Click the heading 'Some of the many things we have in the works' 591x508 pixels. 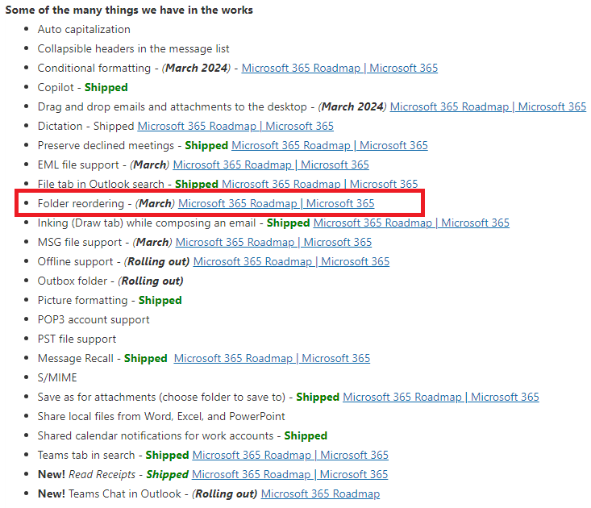(129, 10)
